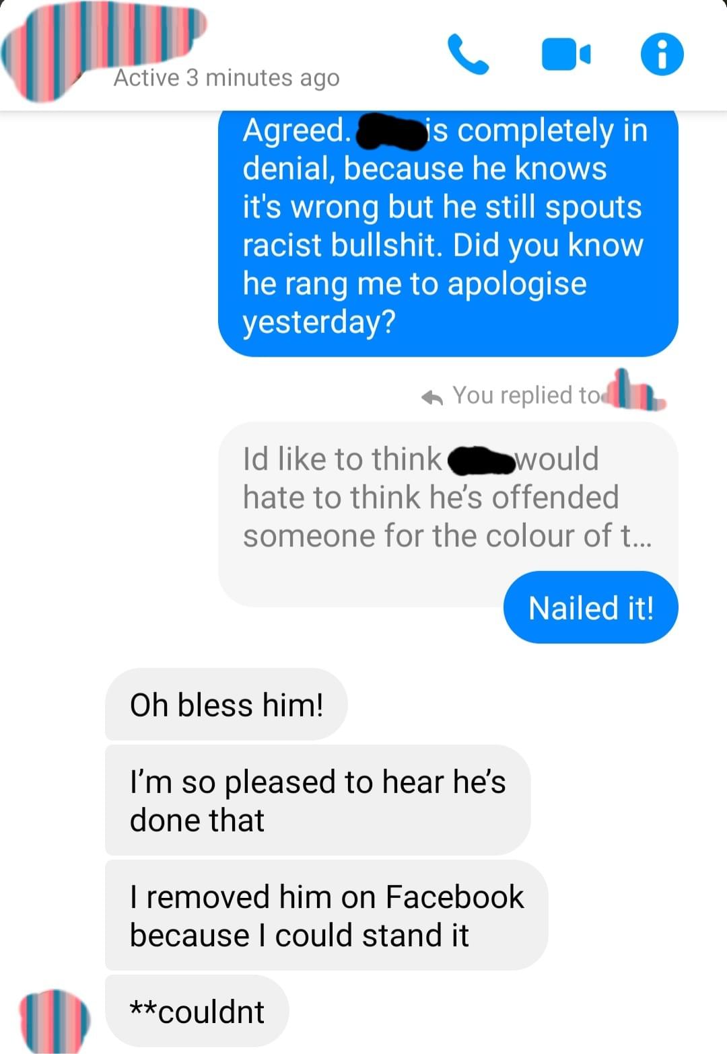Tap the 'I'm so pleased to hear' message

pyautogui.click(x=318, y=800)
